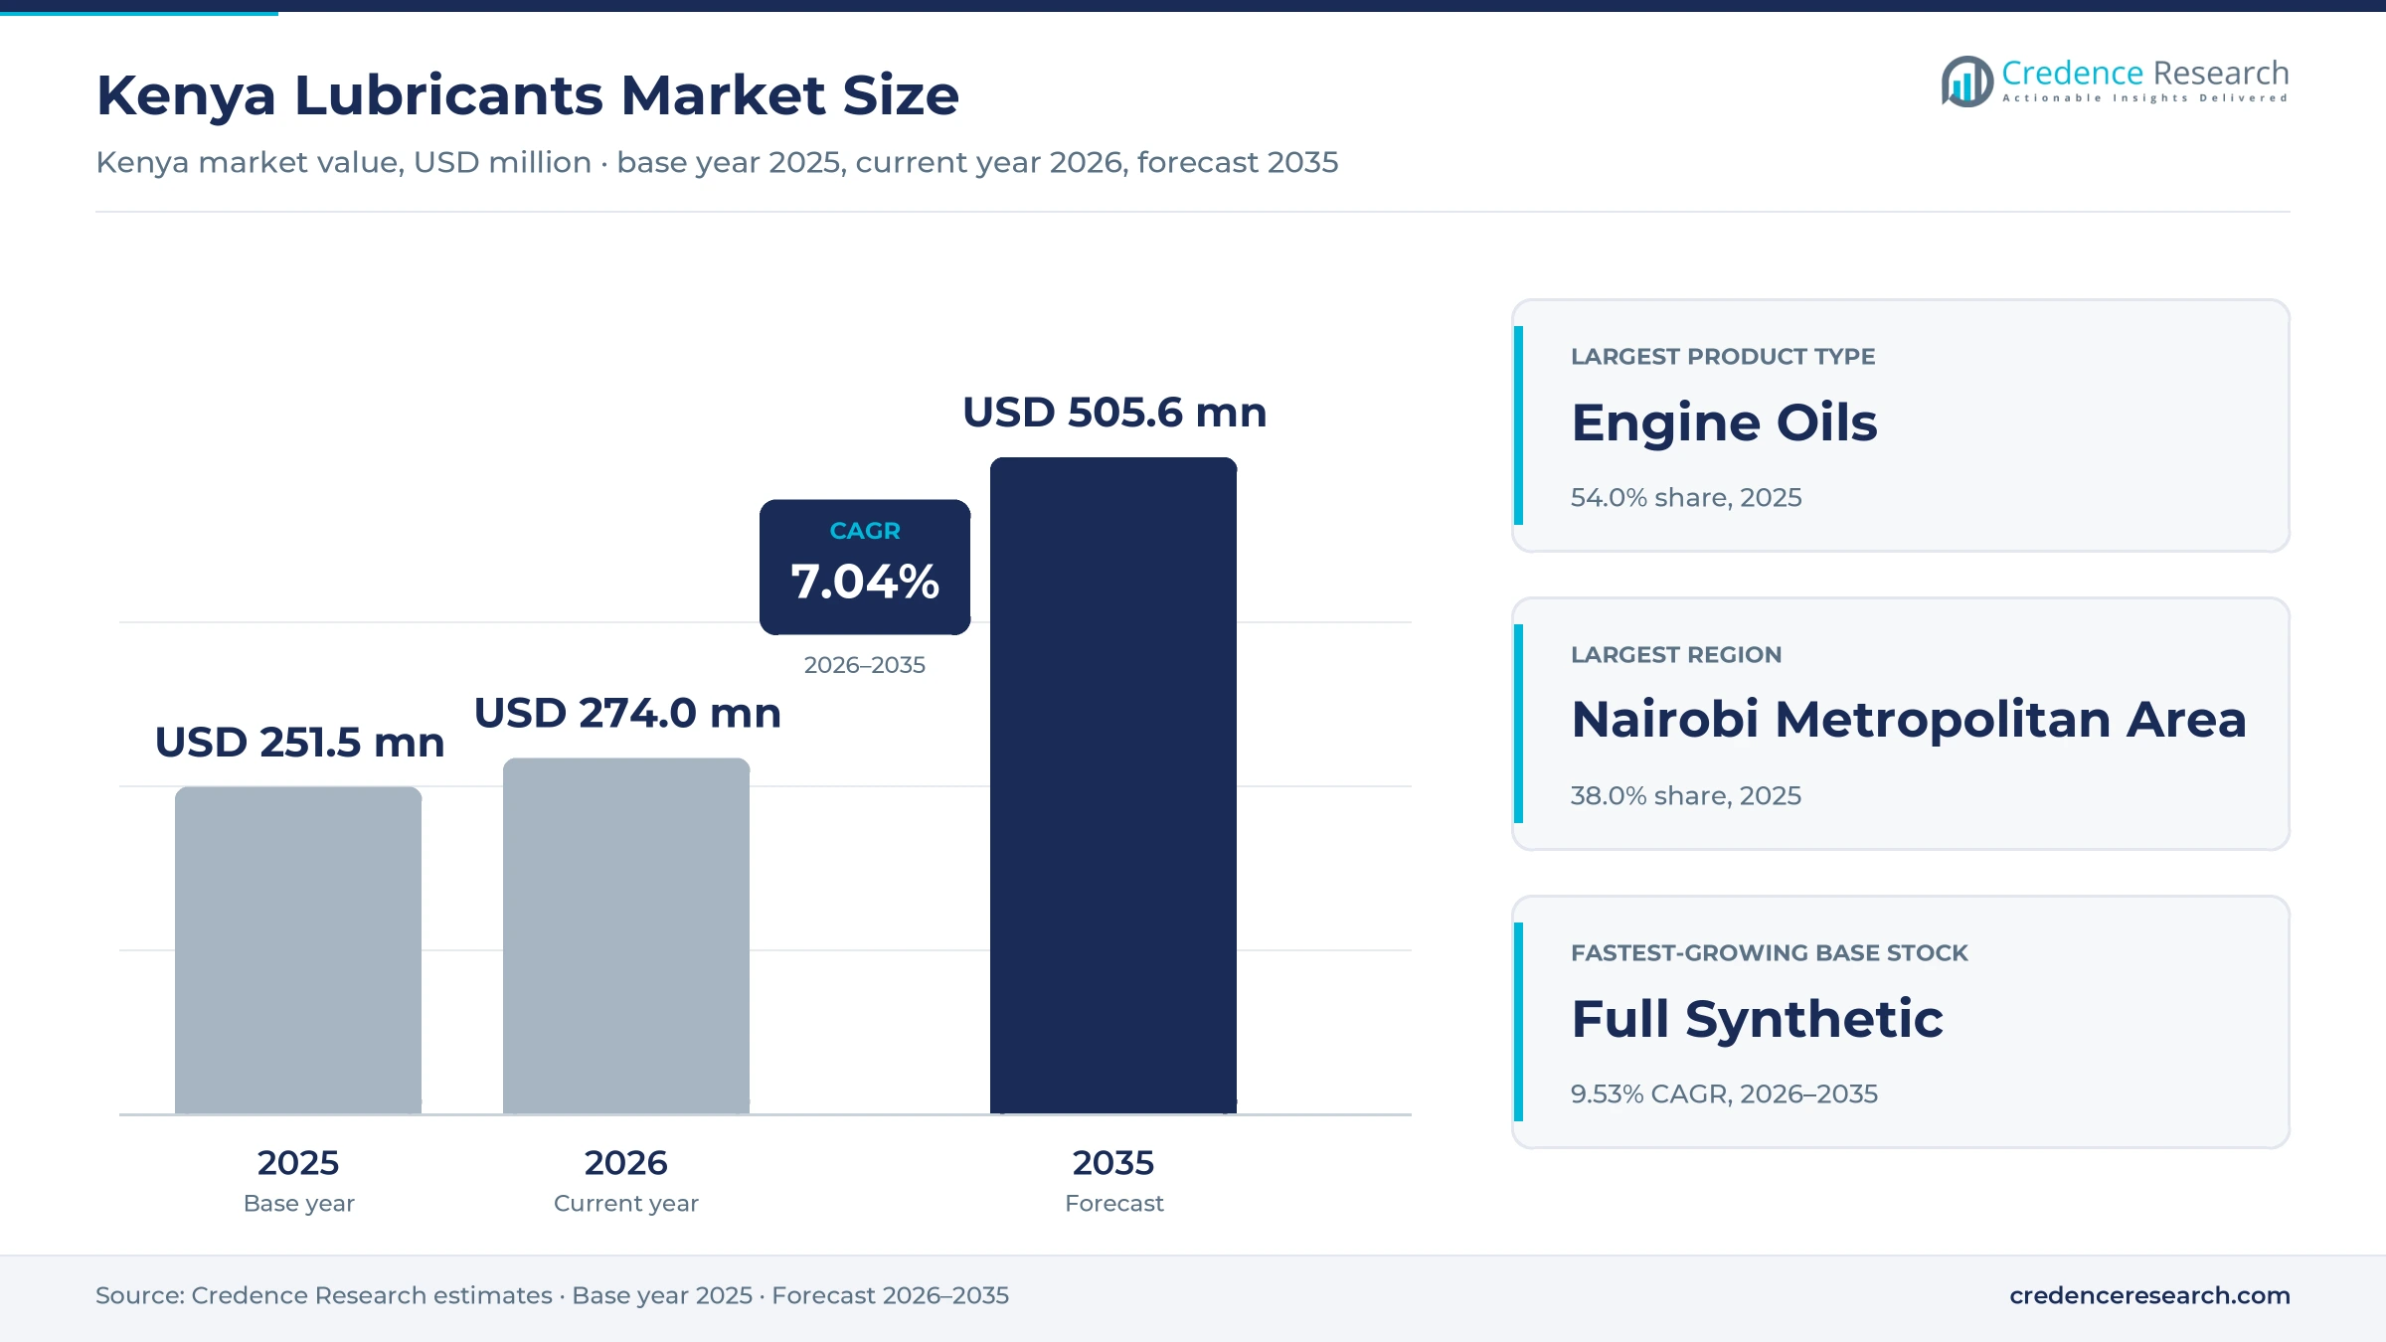Click the 'Full Synthetic' heading

coord(1757,1020)
